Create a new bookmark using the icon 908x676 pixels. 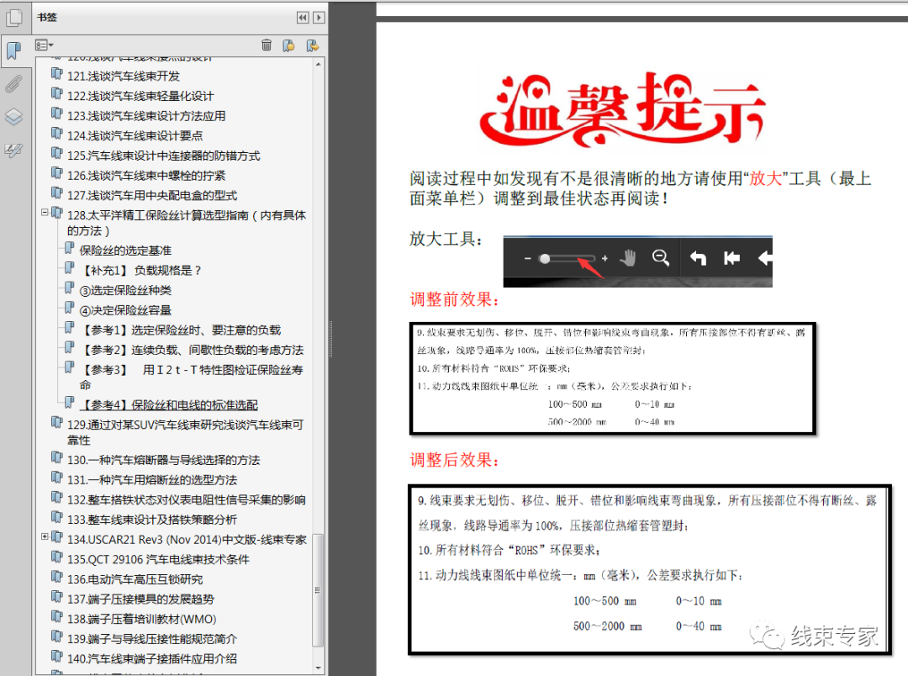pyautogui.click(x=290, y=45)
